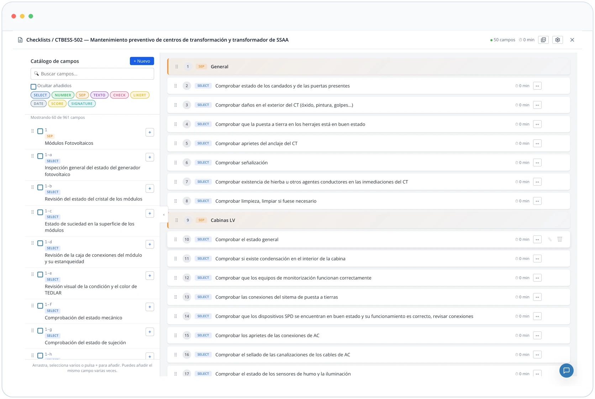Filter catalog by NUMBER type
The height and width of the screenshot is (399, 595).
63,95
